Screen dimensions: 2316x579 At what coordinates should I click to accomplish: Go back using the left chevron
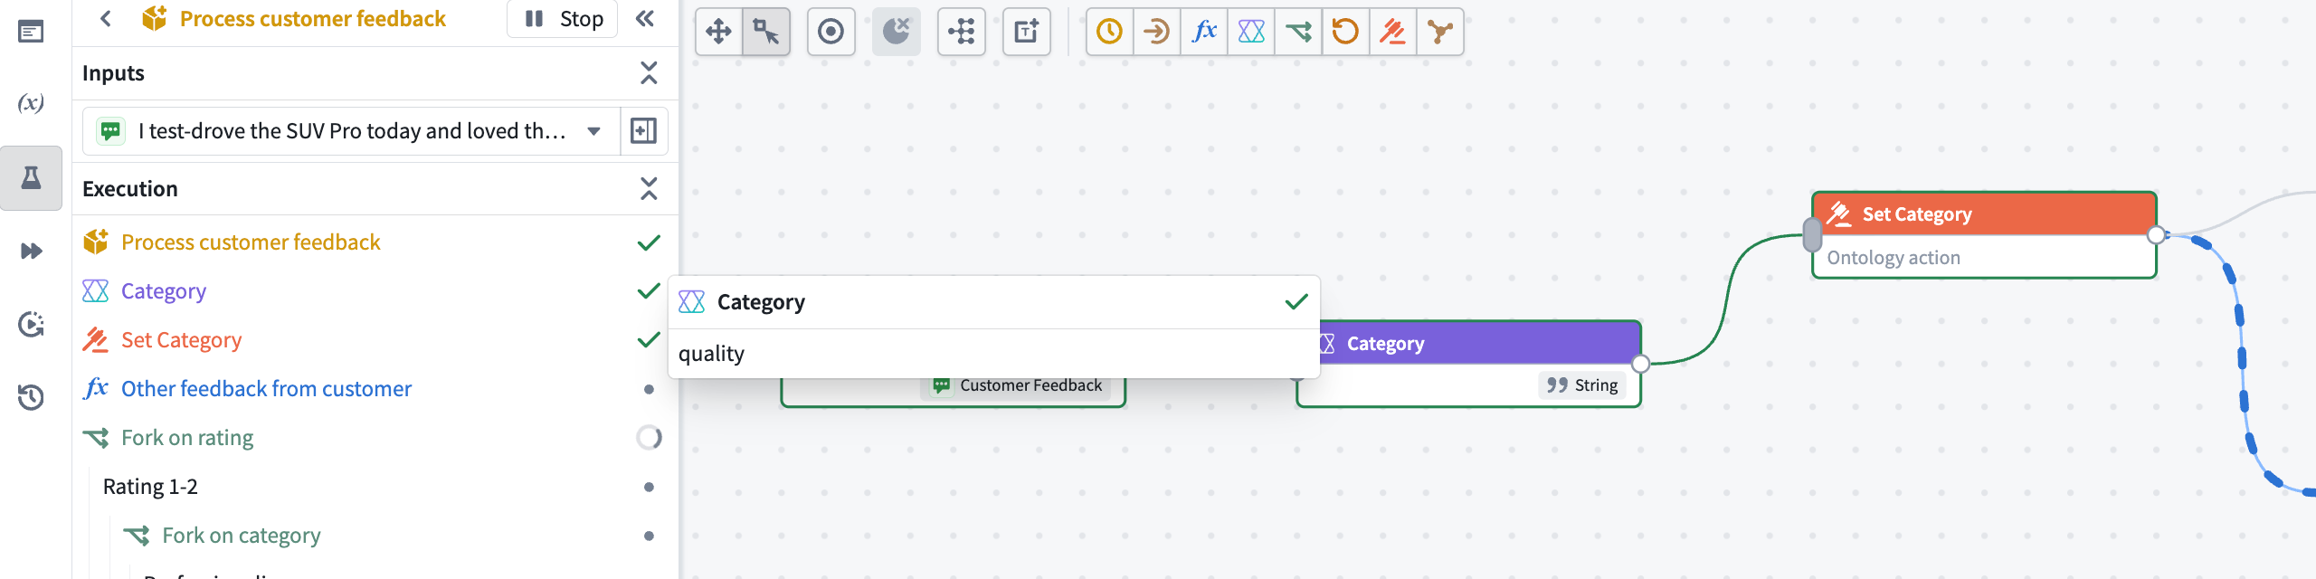pyautogui.click(x=106, y=18)
